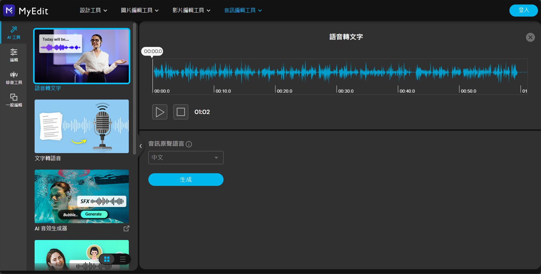The width and height of the screenshot is (541, 274).
Task: Open the 修復工具 sidebar section
Action: (x=14, y=78)
